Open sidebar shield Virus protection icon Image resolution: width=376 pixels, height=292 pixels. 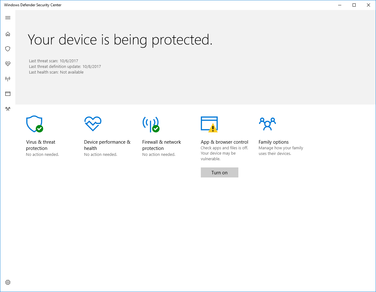[8, 49]
